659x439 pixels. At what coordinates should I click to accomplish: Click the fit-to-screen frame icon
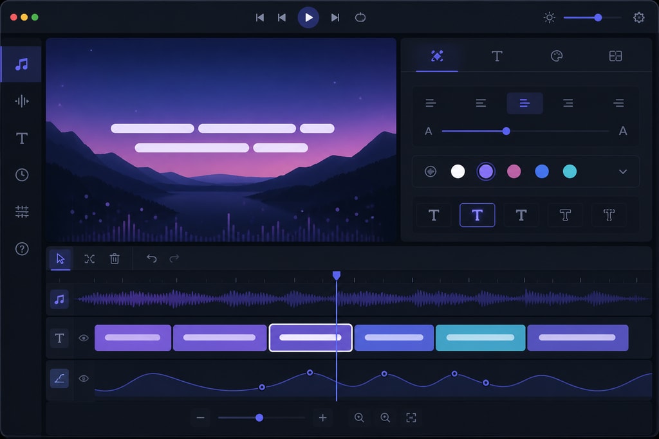411,418
